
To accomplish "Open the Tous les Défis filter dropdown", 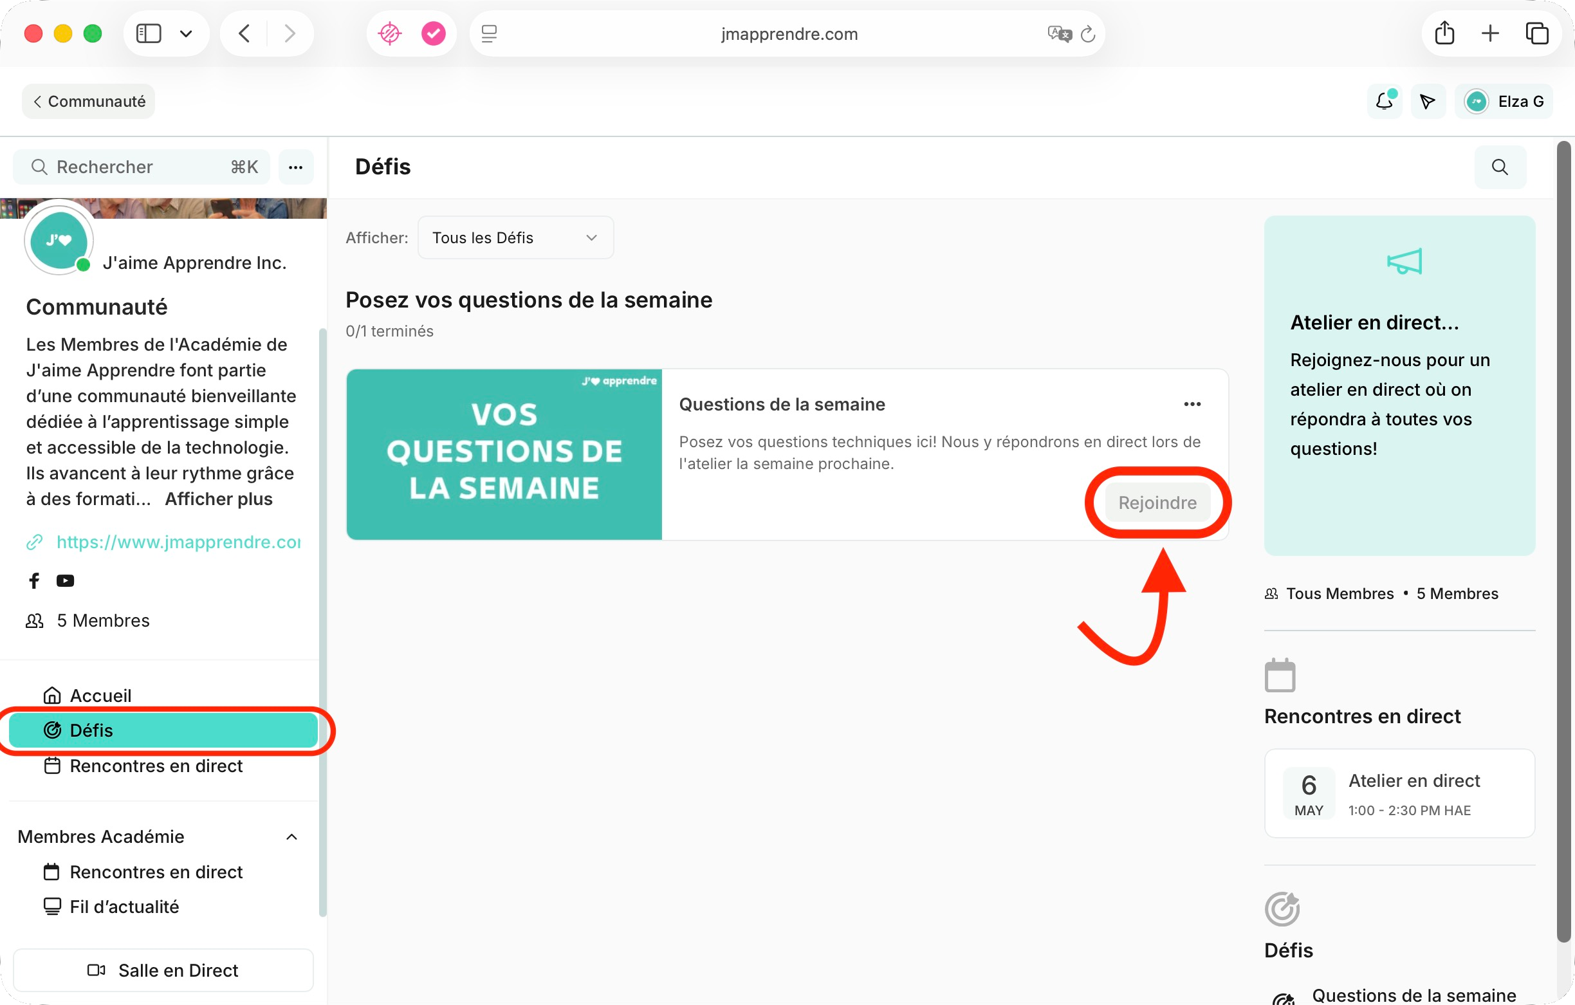I will pos(515,237).
